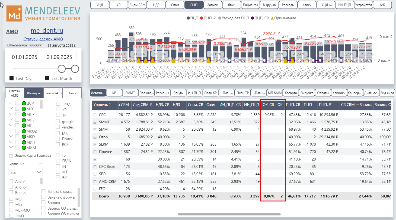The width and height of the screenshot is (396, 220).
Task: Click the Mendeleev Md logo
Action: click(x=14, y=13)
